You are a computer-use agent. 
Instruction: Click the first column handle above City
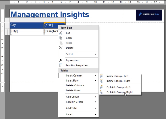[x=27, y=20]
